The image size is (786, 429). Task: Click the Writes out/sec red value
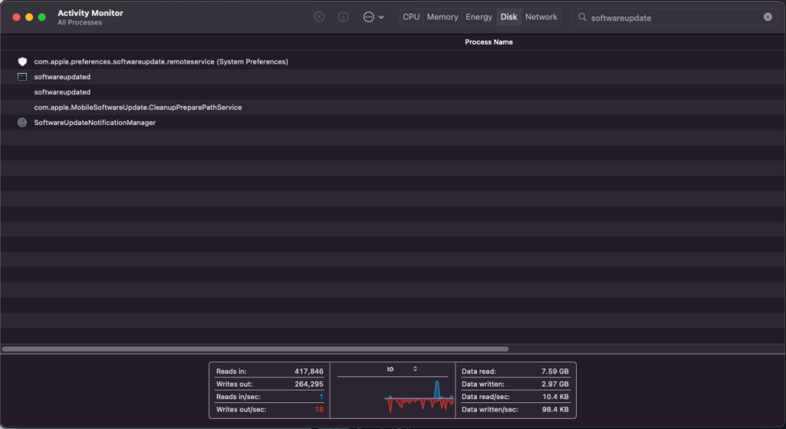[319, 409]
